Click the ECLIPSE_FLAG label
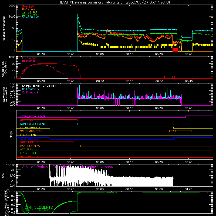This screenshot has height=216, width=216. click(x=29, y=139)
